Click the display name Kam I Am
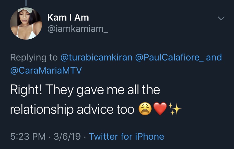 [68, 17]
